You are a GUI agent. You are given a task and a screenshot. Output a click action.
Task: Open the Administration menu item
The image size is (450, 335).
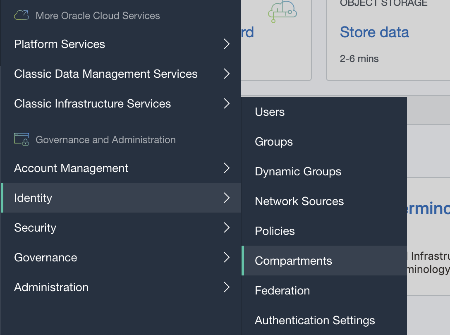(x=51, y=287)
